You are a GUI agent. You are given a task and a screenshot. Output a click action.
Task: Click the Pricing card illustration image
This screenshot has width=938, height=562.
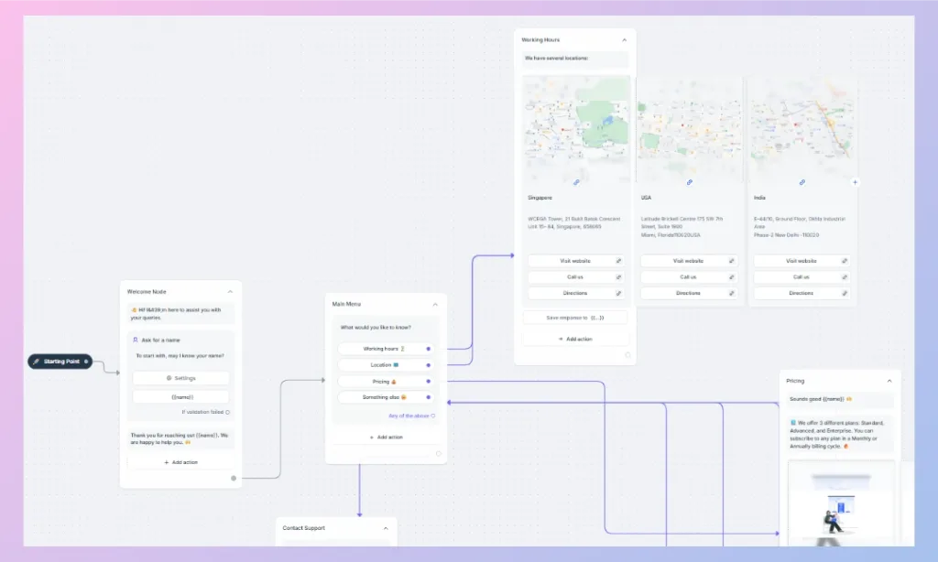pos(841,503)
